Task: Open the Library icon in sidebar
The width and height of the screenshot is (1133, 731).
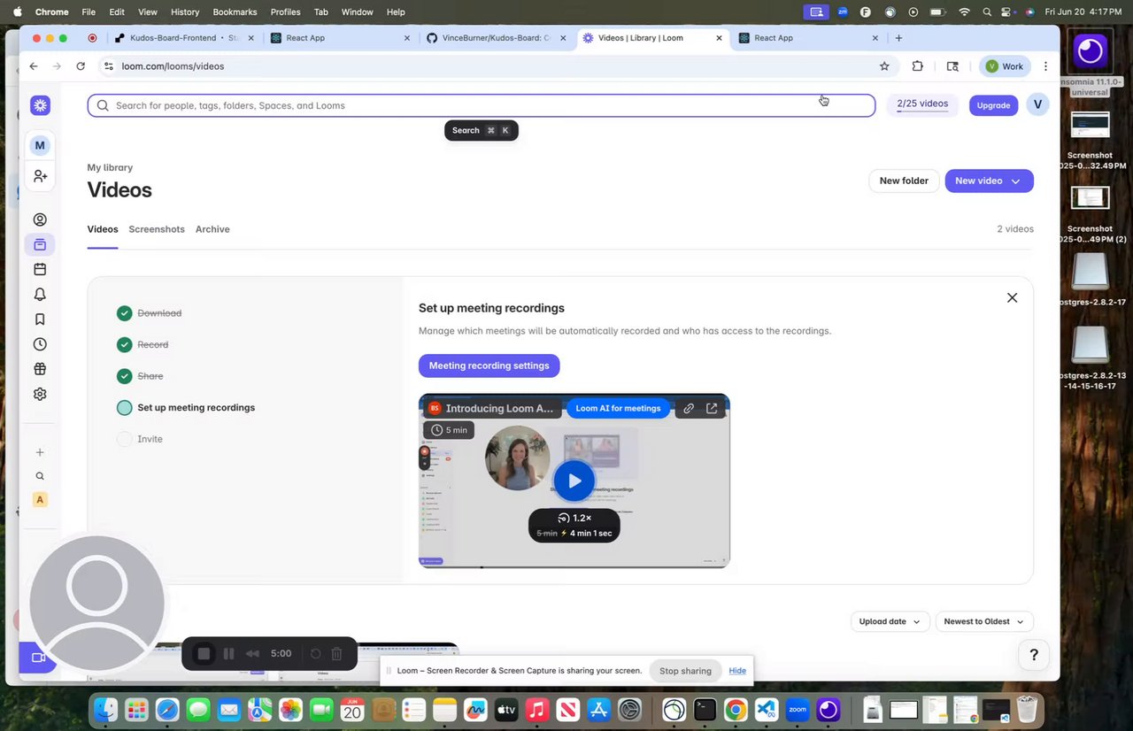Action: tap(40, 244)
